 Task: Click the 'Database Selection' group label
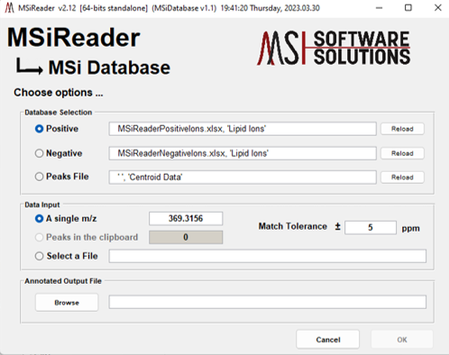(59, 113)
